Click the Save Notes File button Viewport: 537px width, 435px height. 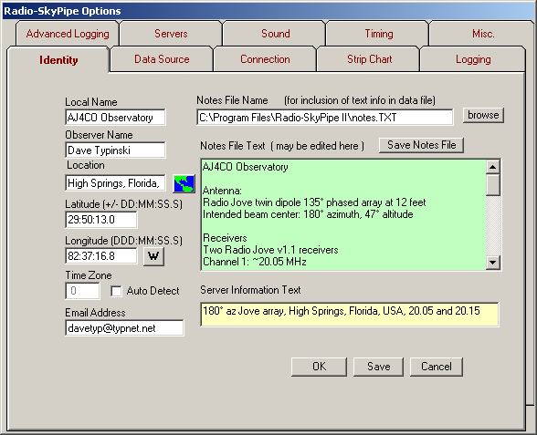(421, 145)
